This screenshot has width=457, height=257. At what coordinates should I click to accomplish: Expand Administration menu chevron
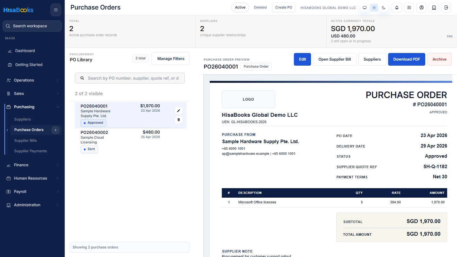(58, 205)
